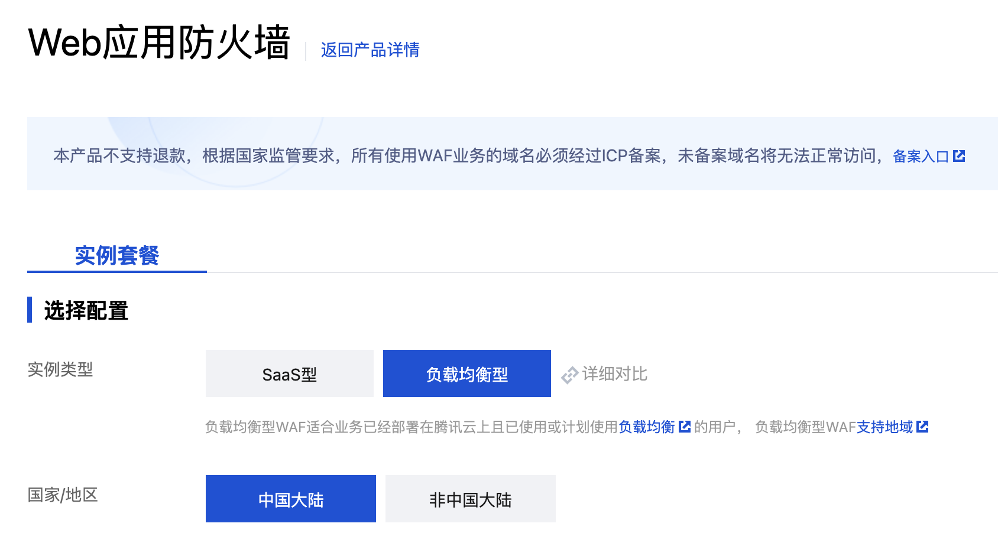
Task: Click the Web应用防火墙 page title
Action: coord(160,43)
